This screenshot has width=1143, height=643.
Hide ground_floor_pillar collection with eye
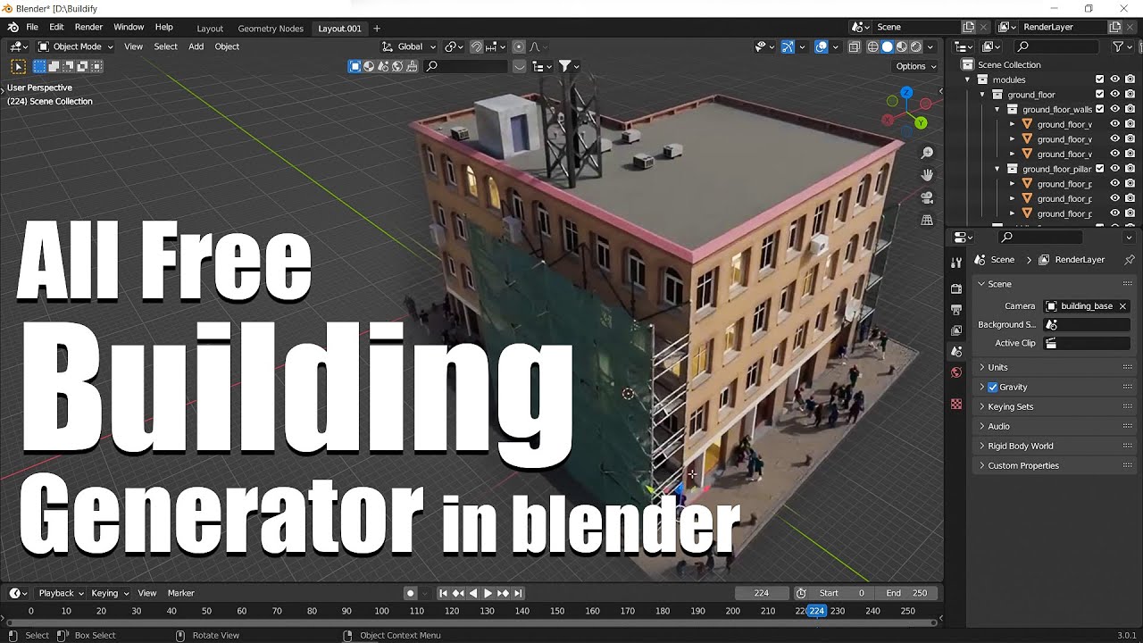coord(1114,169)
